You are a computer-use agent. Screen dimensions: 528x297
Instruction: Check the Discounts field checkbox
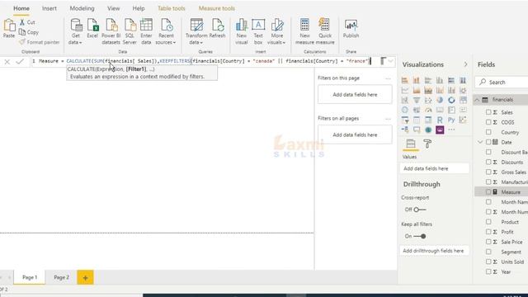click(488, 162)
